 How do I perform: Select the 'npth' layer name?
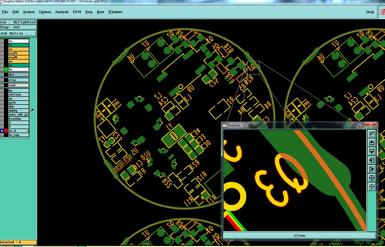(x=19, y=103)
